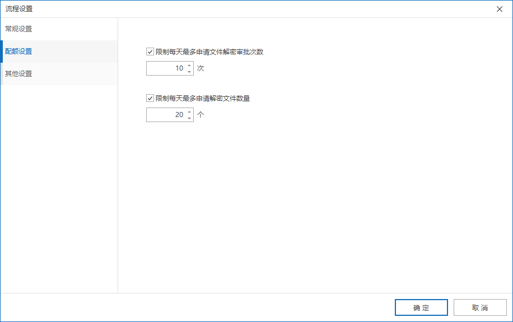513x322 pixels.
Task: Click the 次 unit label
Action: [x=200, y=68]
